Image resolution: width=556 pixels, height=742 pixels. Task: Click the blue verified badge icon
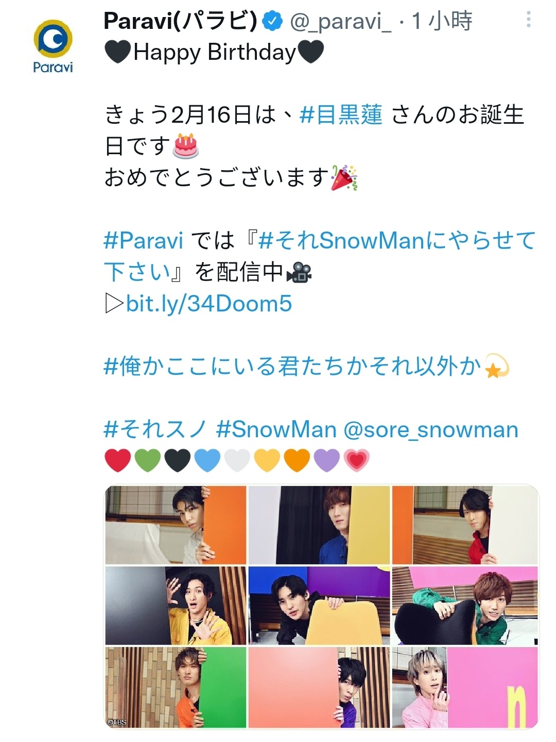pyautogui.click(x=272, y=21)
